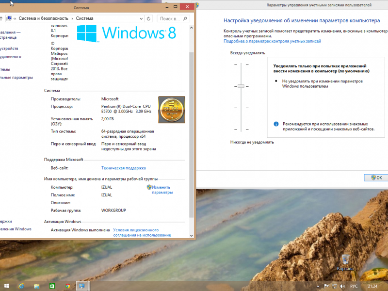Open Условия лицензионного соглашения link

(142, 233)
